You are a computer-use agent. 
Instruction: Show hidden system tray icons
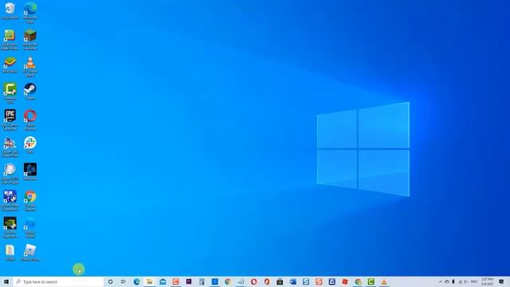coord(441,281)
